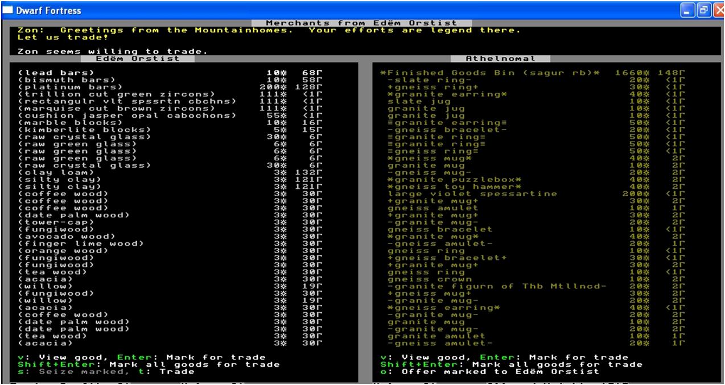Select the slate jug item
This screenshot has width=725, height=385.
419,101
